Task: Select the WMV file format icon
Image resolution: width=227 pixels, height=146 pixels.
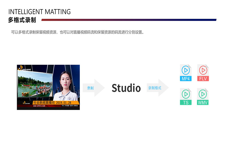Action: [x=203, y=96]
